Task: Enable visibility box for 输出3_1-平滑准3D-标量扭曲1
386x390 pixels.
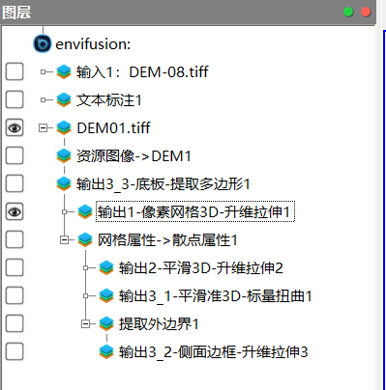Action: click(x=15, y=296)
